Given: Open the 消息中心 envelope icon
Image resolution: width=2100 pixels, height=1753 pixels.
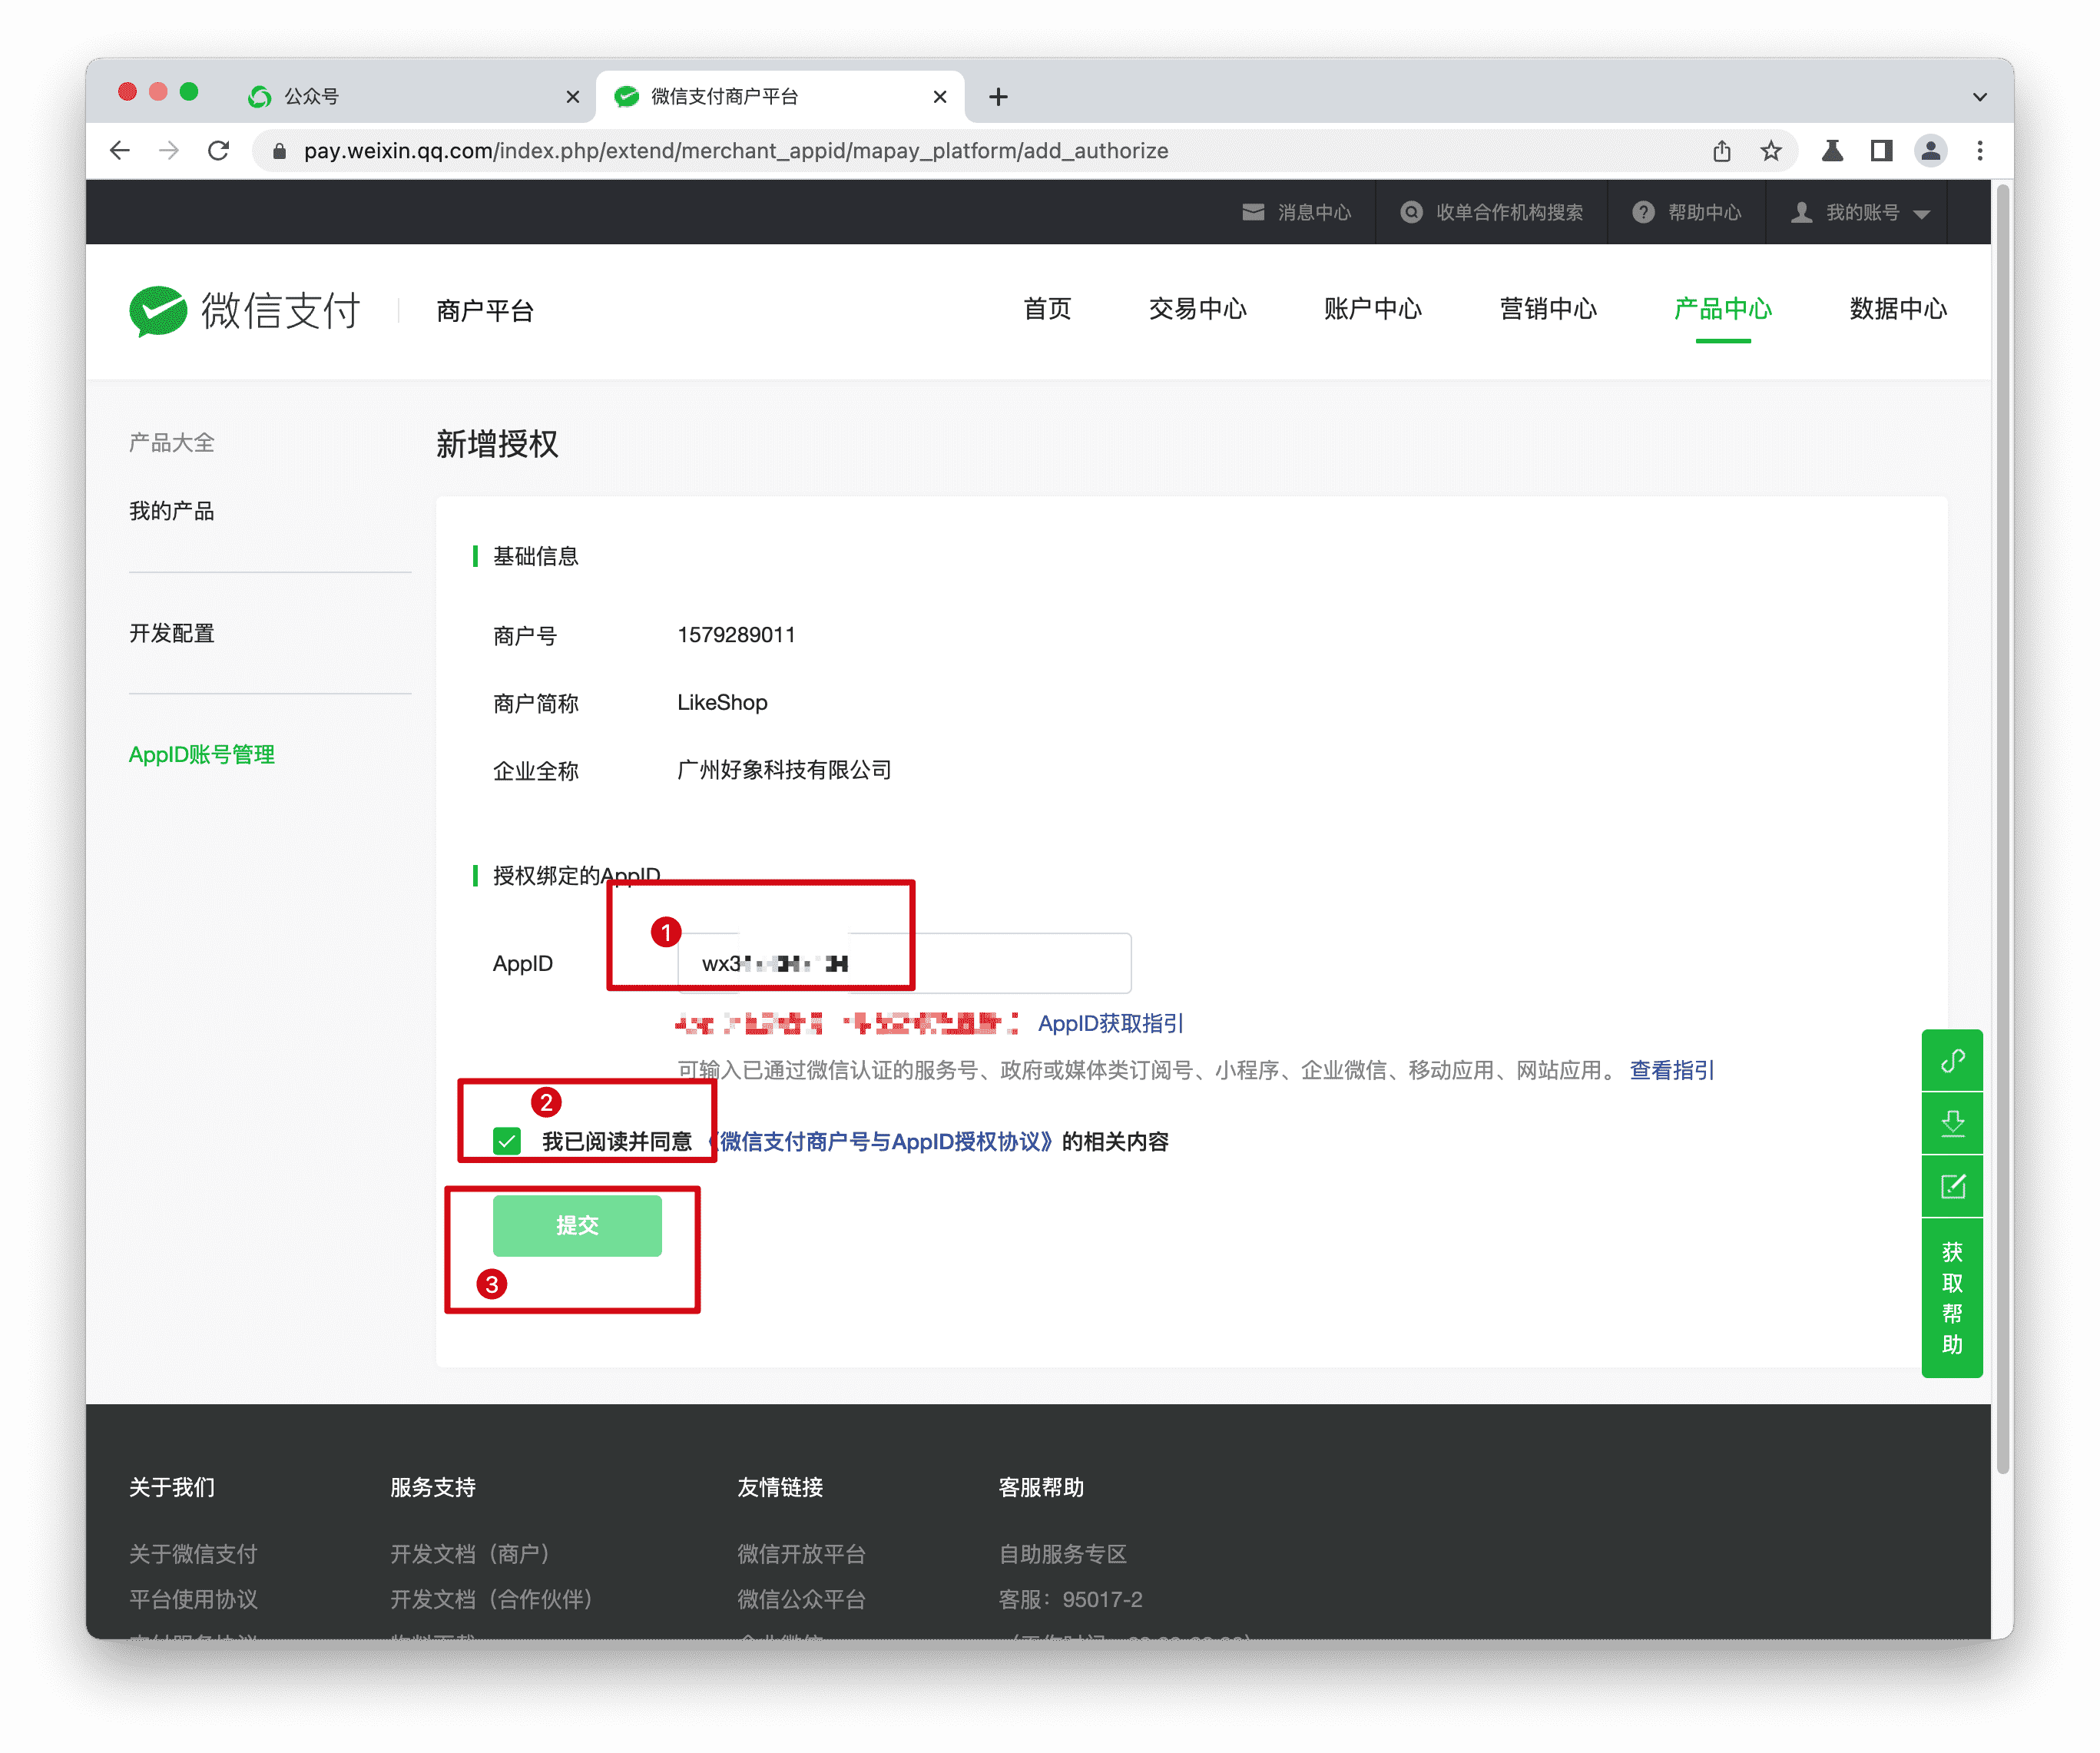Looking at the screenshot, I should (x=1253, y=212).
